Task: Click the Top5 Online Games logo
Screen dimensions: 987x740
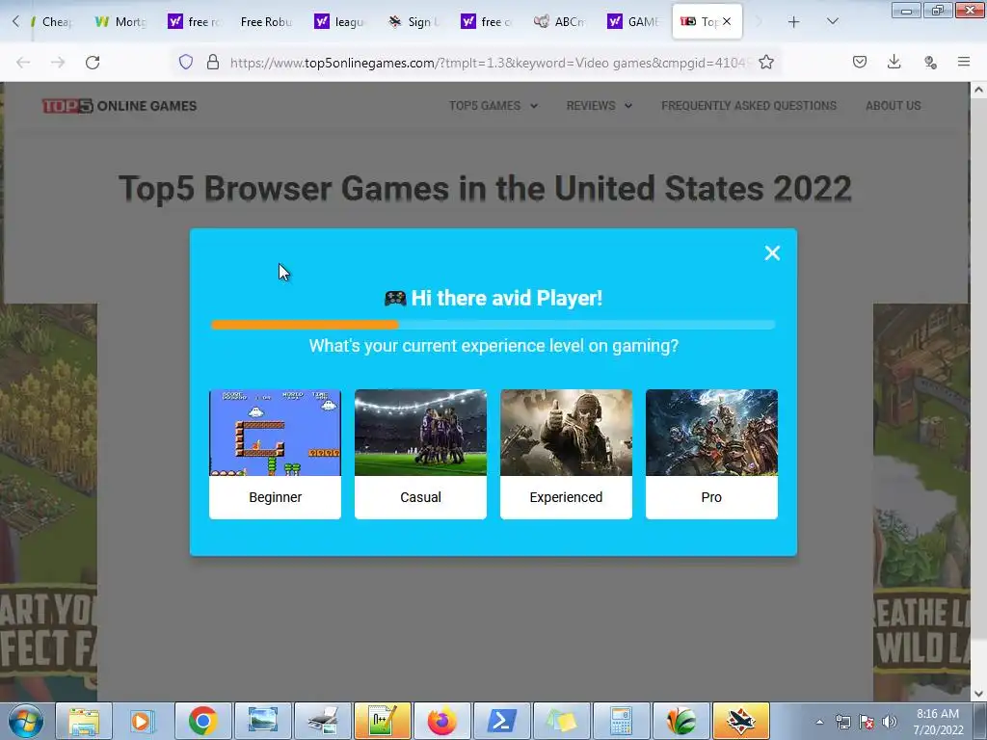Action: (120, 106)
